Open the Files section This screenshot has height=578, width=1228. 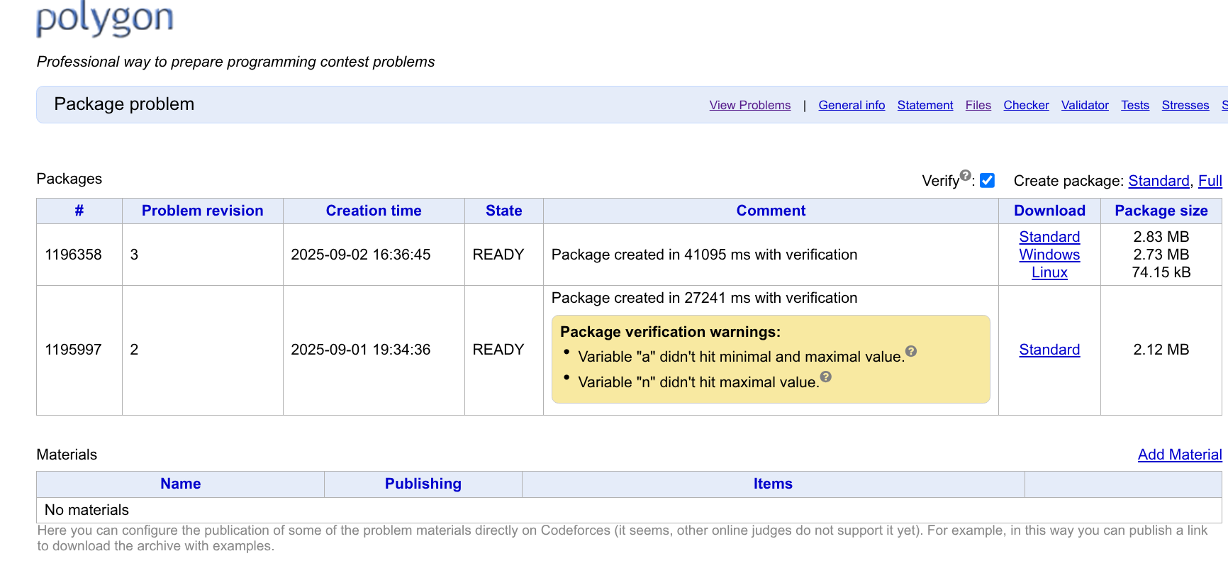click(x=978, y=105)
